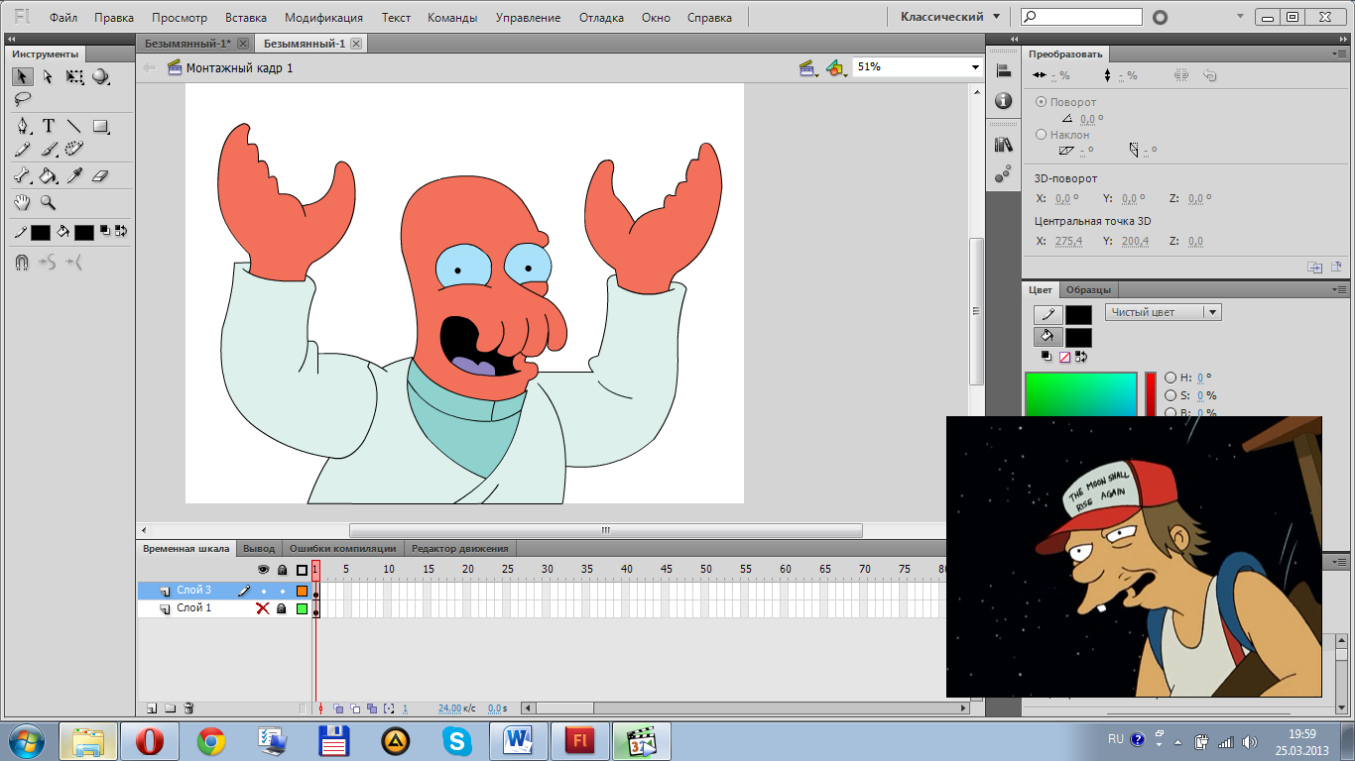Select the Pencil tool
This screenshot has height=761, width=1355.
click(22, 150)
